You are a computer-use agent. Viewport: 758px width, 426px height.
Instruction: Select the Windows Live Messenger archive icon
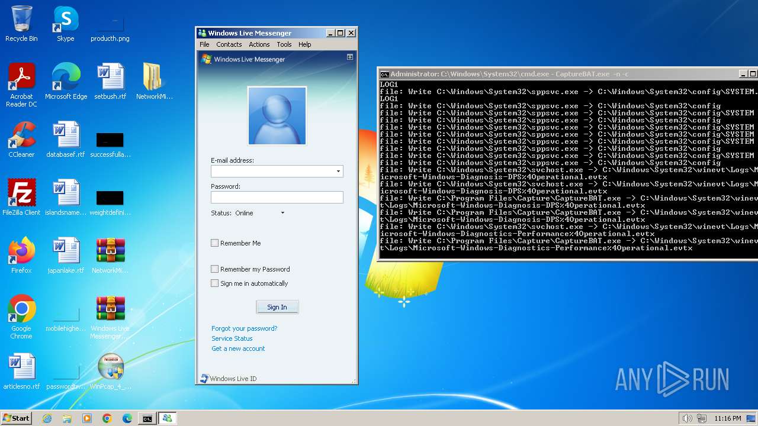pos(110,317)
